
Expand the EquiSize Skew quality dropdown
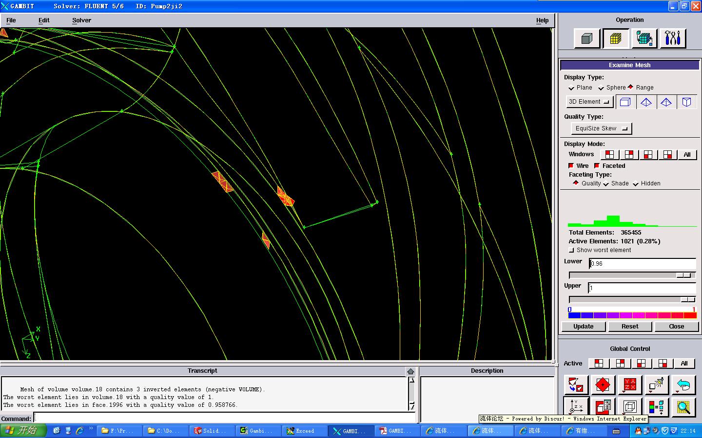click(601, 128)
